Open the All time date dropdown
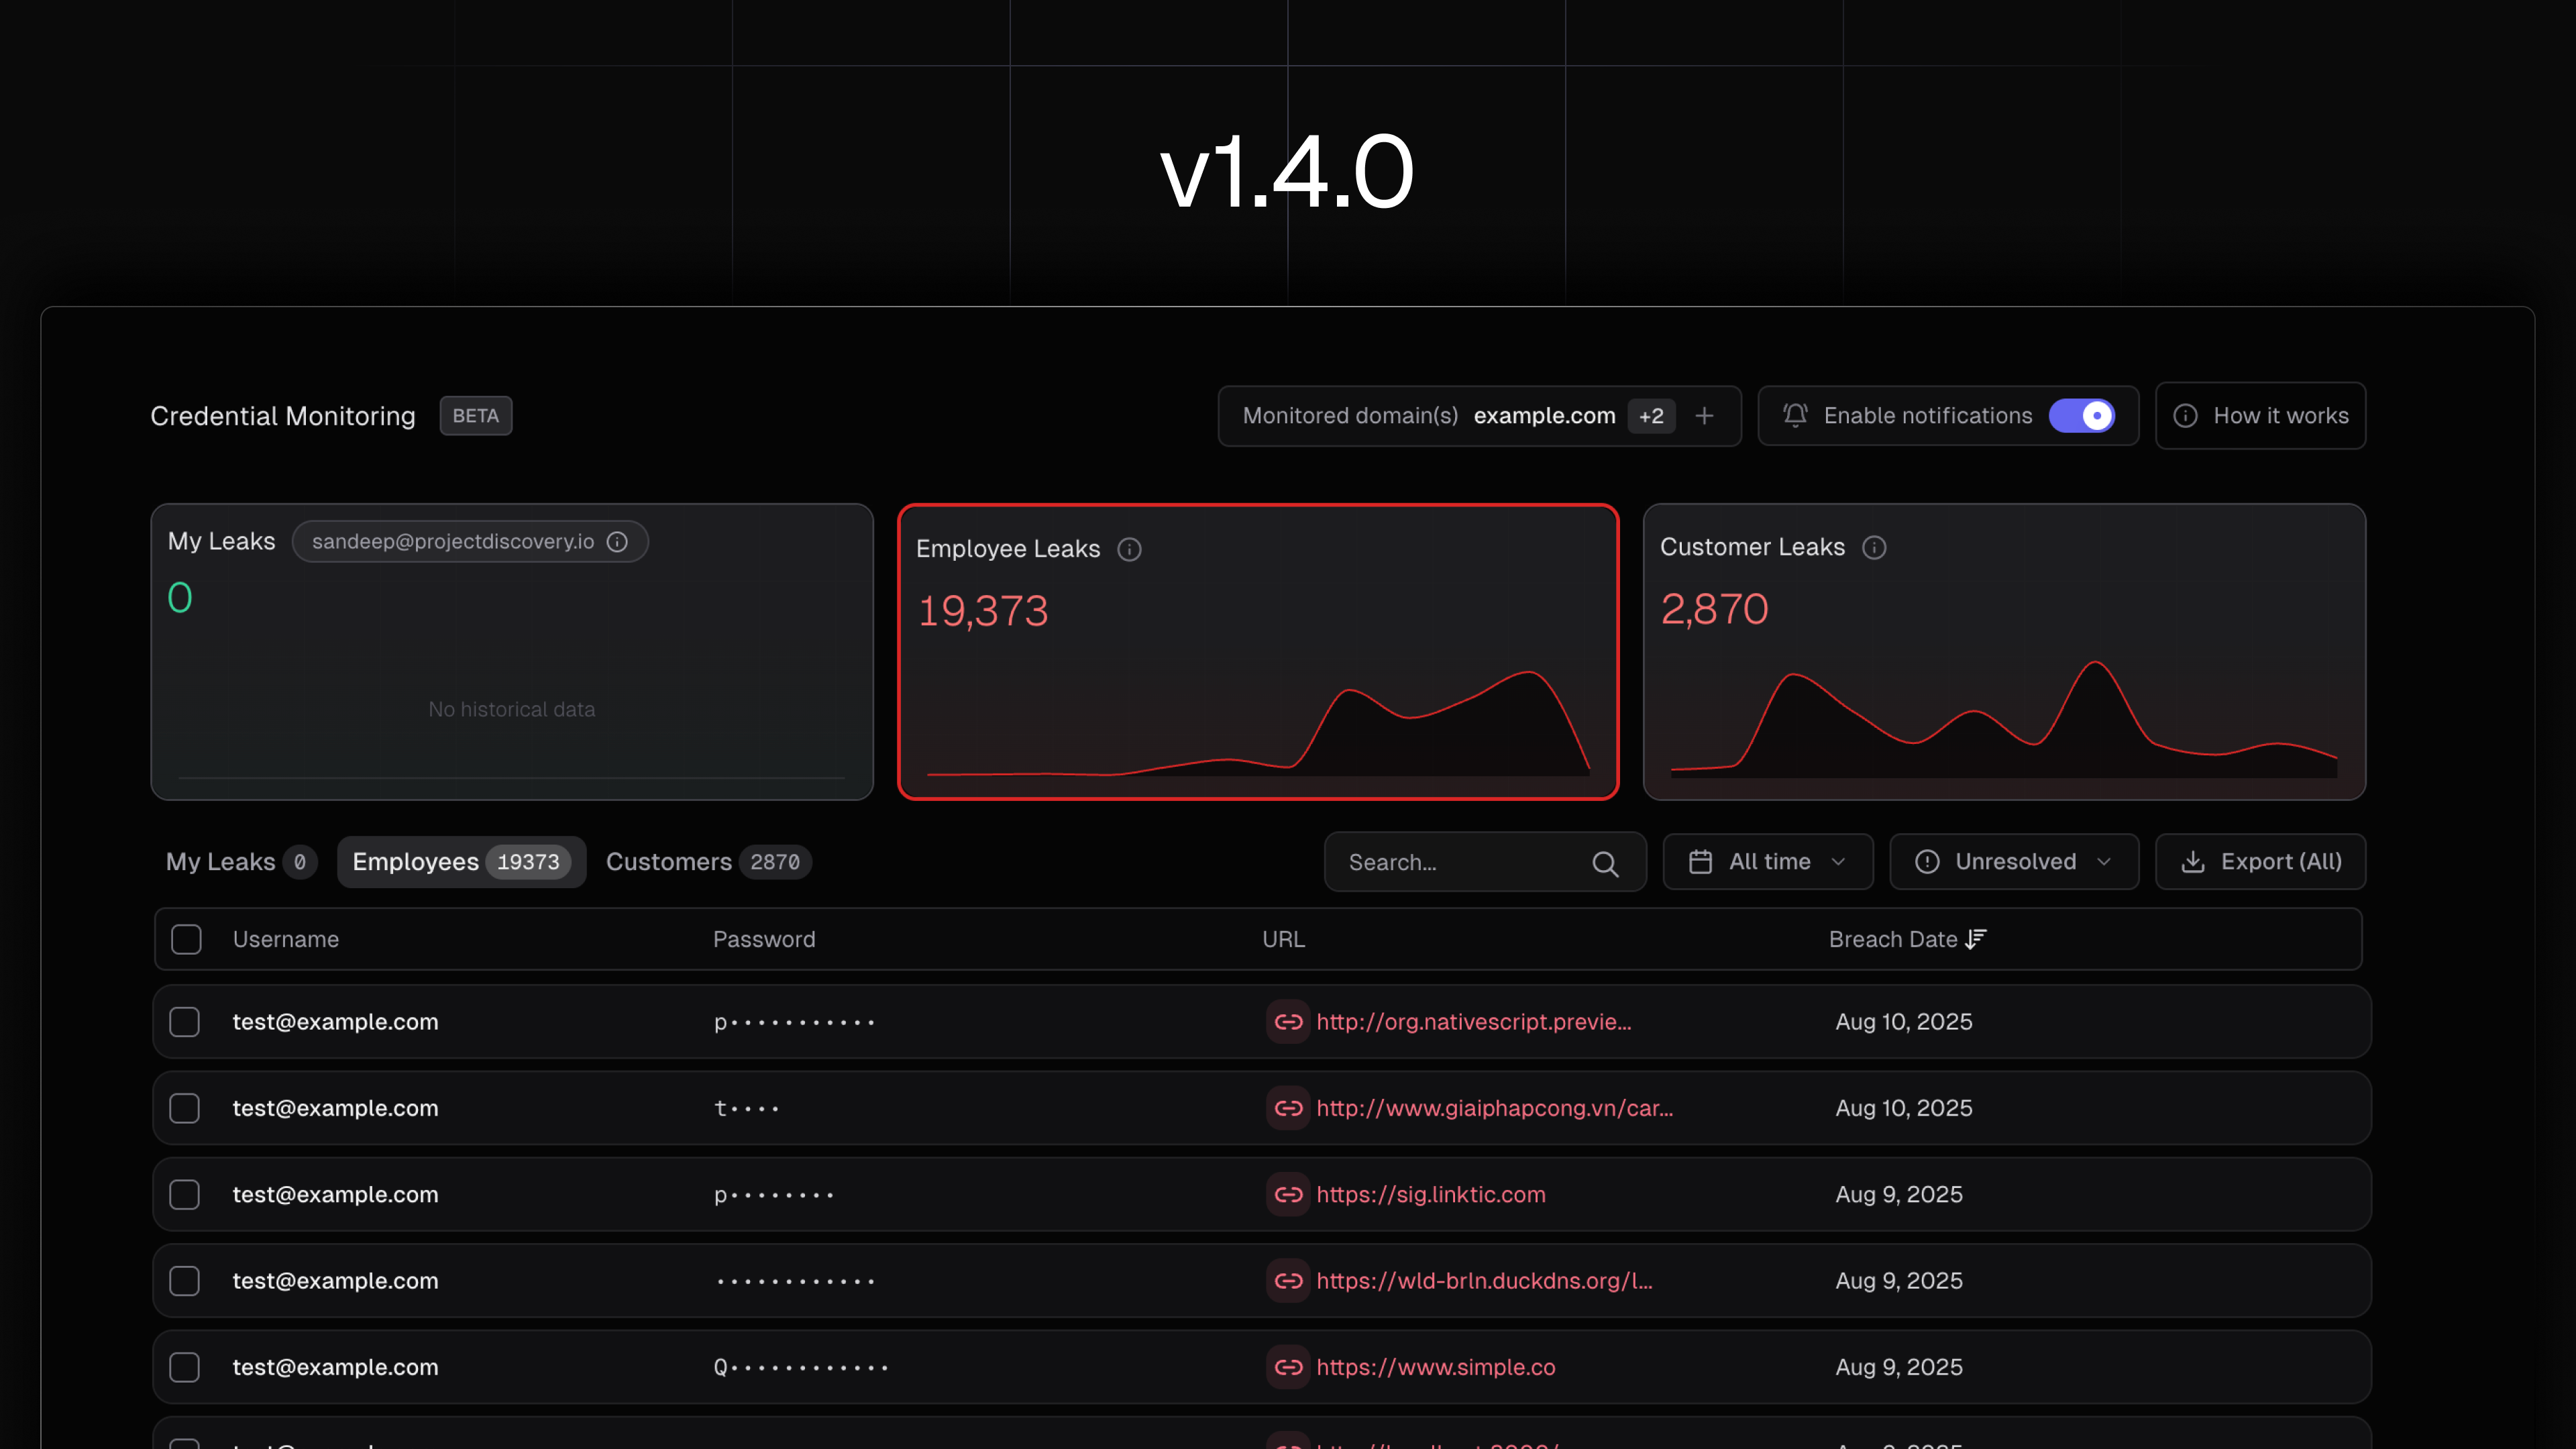The width and height of the screenshot is (2576, 1449). [1767, 862]
